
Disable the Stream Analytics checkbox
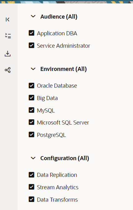point(32,187)
